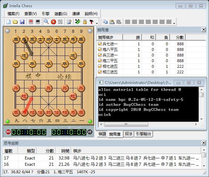This screenshot has width=209, height=177.
Task: Create a new game with the blank page icon
Action: click(8, 22)
